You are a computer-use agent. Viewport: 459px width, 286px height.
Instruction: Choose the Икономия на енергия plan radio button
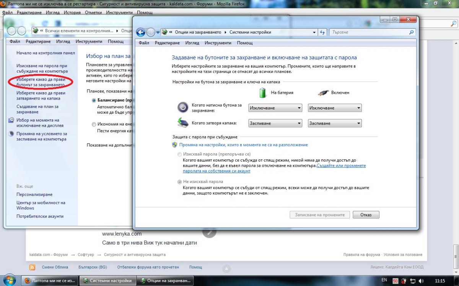pyautogui.click(x=94, y=124)
